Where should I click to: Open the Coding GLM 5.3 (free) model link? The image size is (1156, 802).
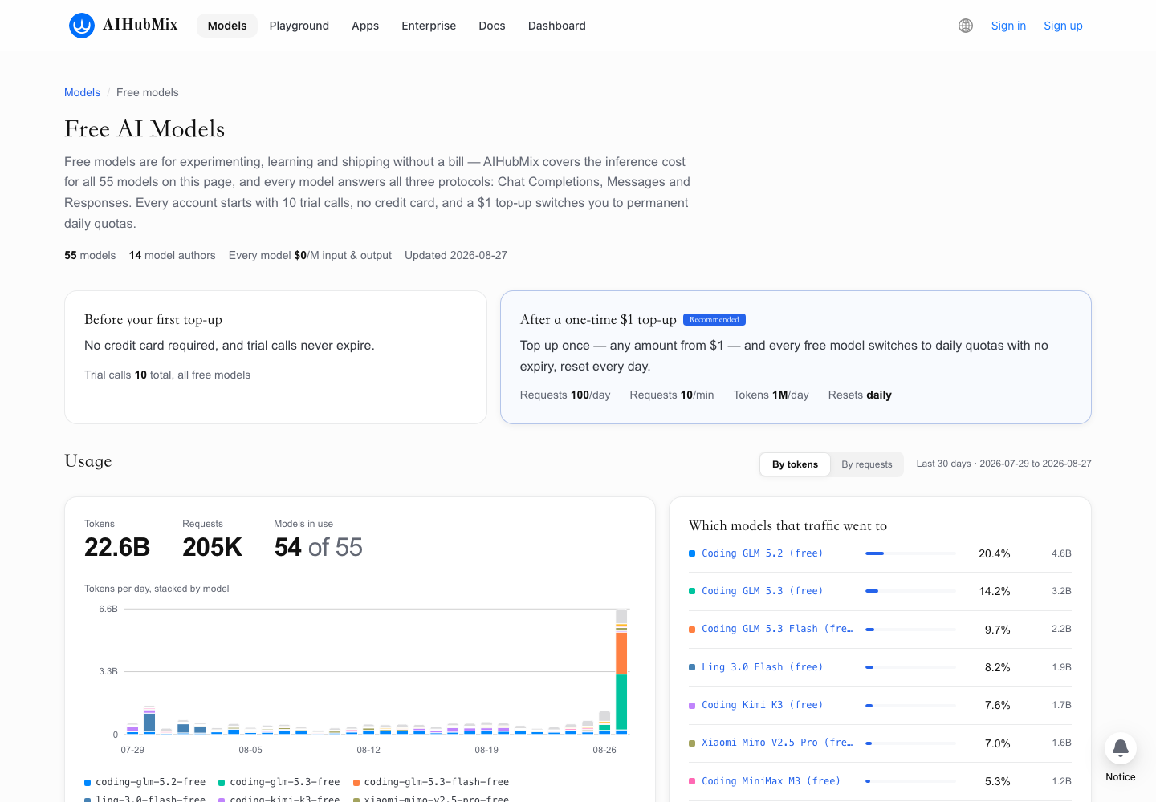click(762, 591)
